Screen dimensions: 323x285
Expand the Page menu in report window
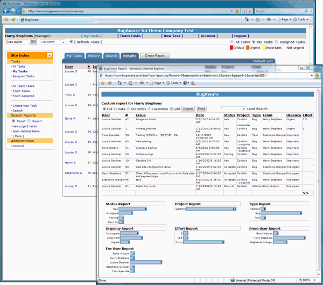point(157,83)
